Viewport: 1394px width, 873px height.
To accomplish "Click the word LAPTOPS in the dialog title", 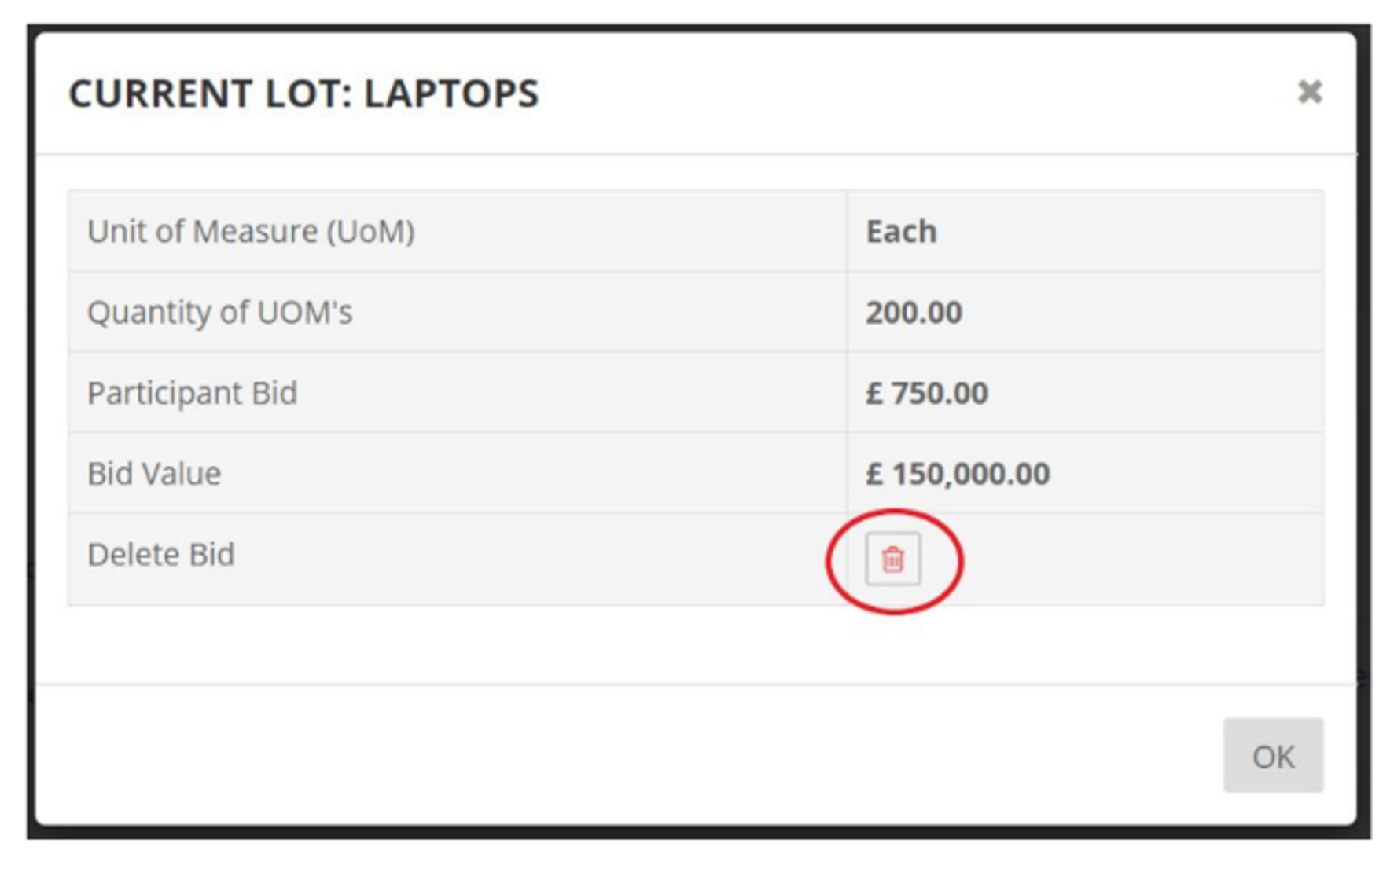I will (x=451, y=93).
